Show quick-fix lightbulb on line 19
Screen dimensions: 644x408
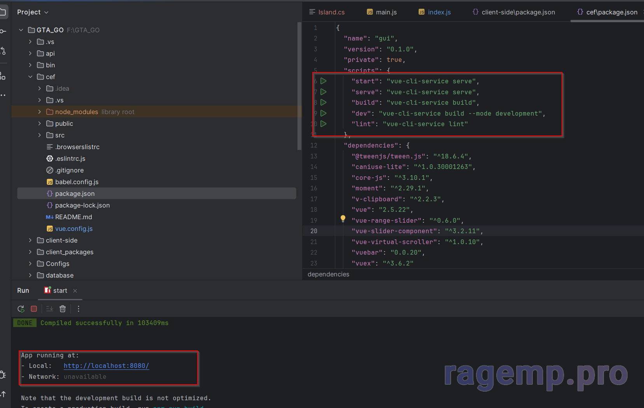[x=343, y=219]
